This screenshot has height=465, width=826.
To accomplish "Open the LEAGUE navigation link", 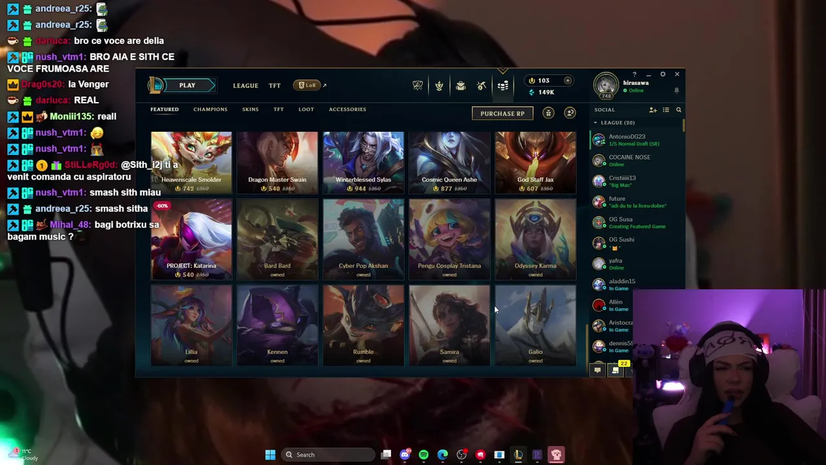I will 245,85.
